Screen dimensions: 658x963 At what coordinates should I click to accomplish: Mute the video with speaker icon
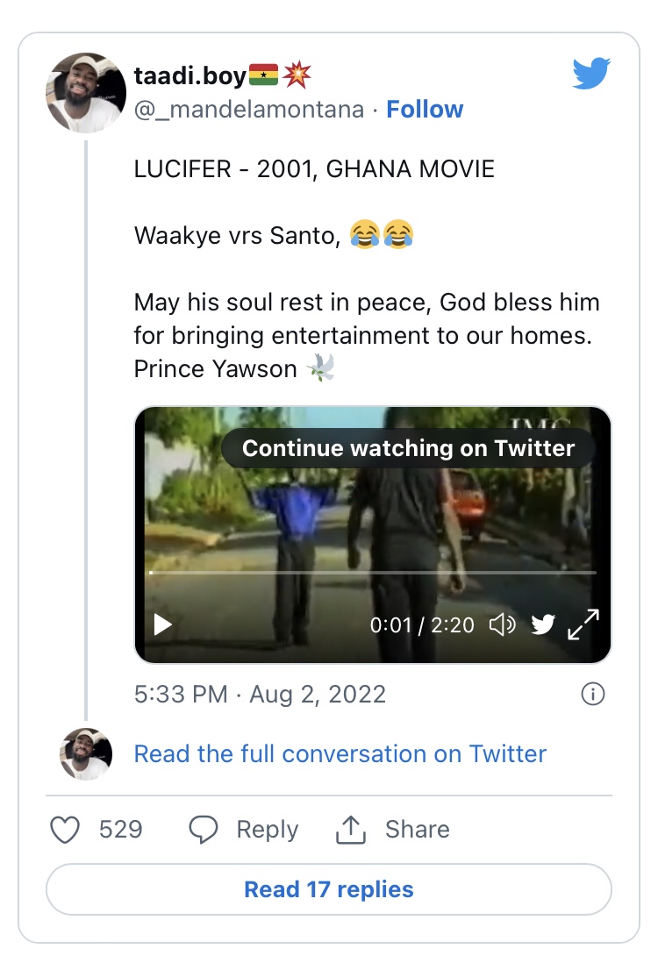pos(502,624)
